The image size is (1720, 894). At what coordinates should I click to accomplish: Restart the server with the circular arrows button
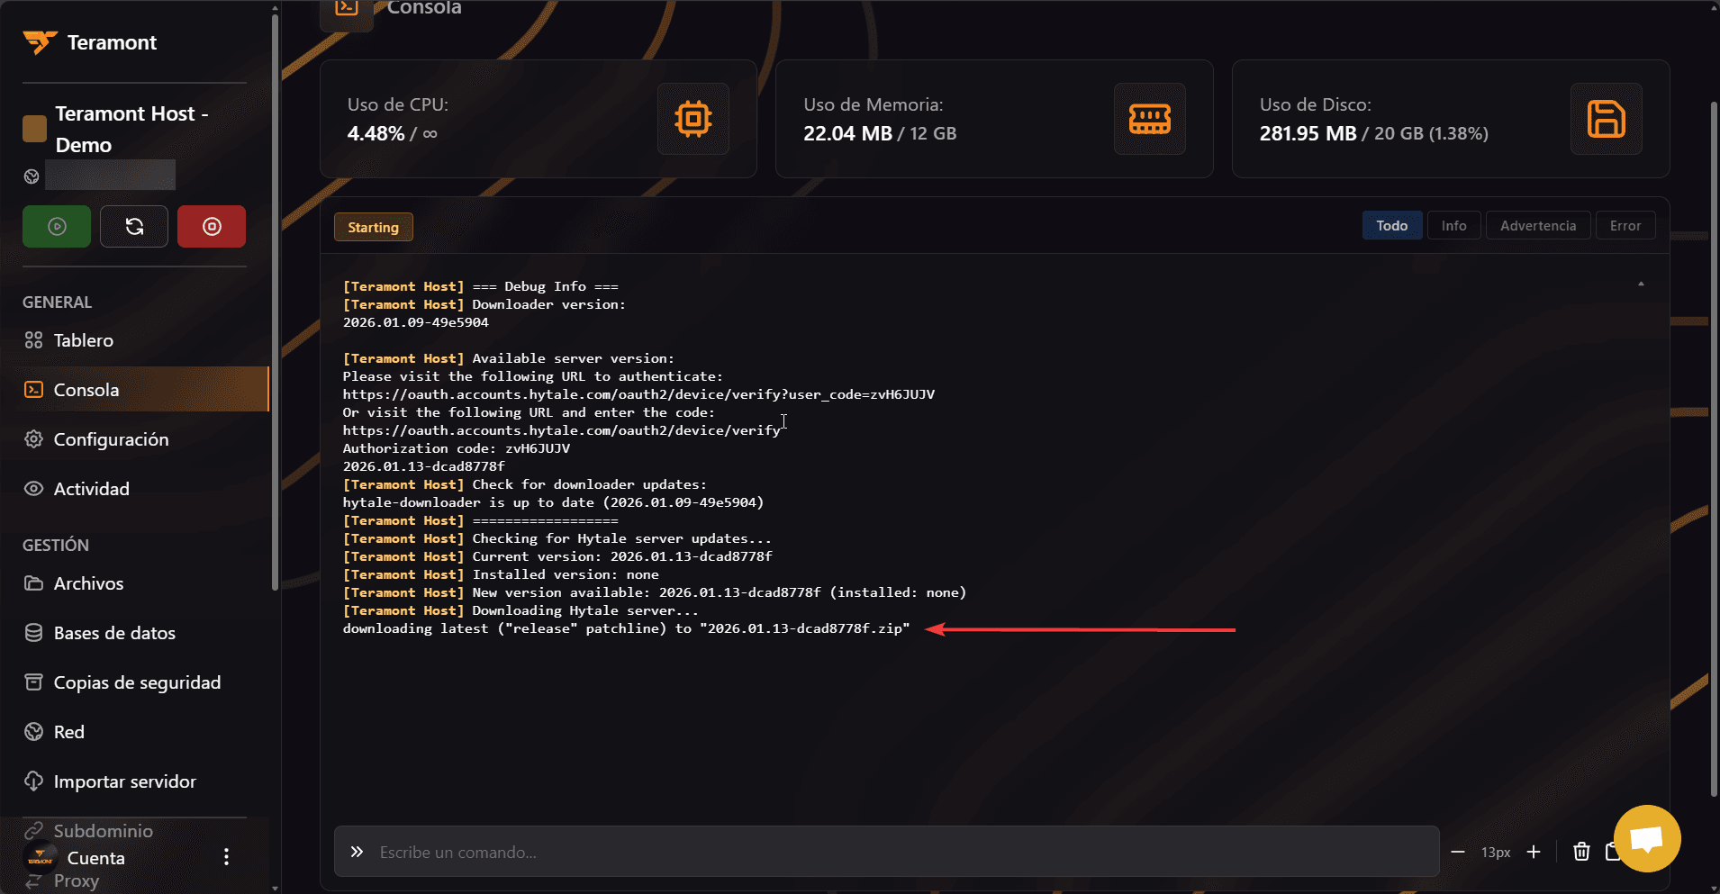tap(134, 226)
